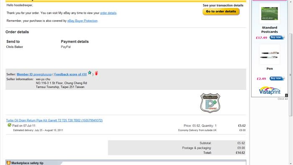This screenshot has width=293, height=165.
Task: View the Feedback score of 498 link
Action: 70,75
